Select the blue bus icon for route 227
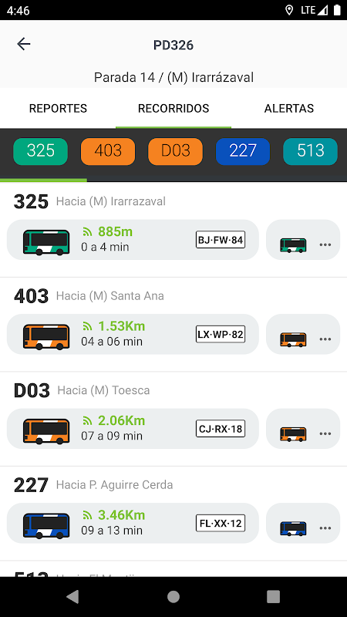This screenshot has width=347, height=617. coord(46,526)
